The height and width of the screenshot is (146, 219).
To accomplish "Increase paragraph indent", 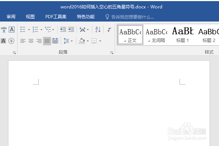I will [71, 30].
